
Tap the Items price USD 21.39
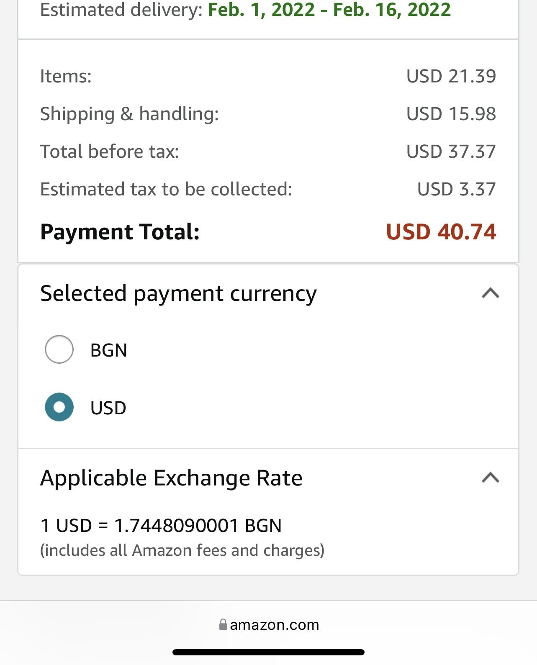(x=451, y=76)
